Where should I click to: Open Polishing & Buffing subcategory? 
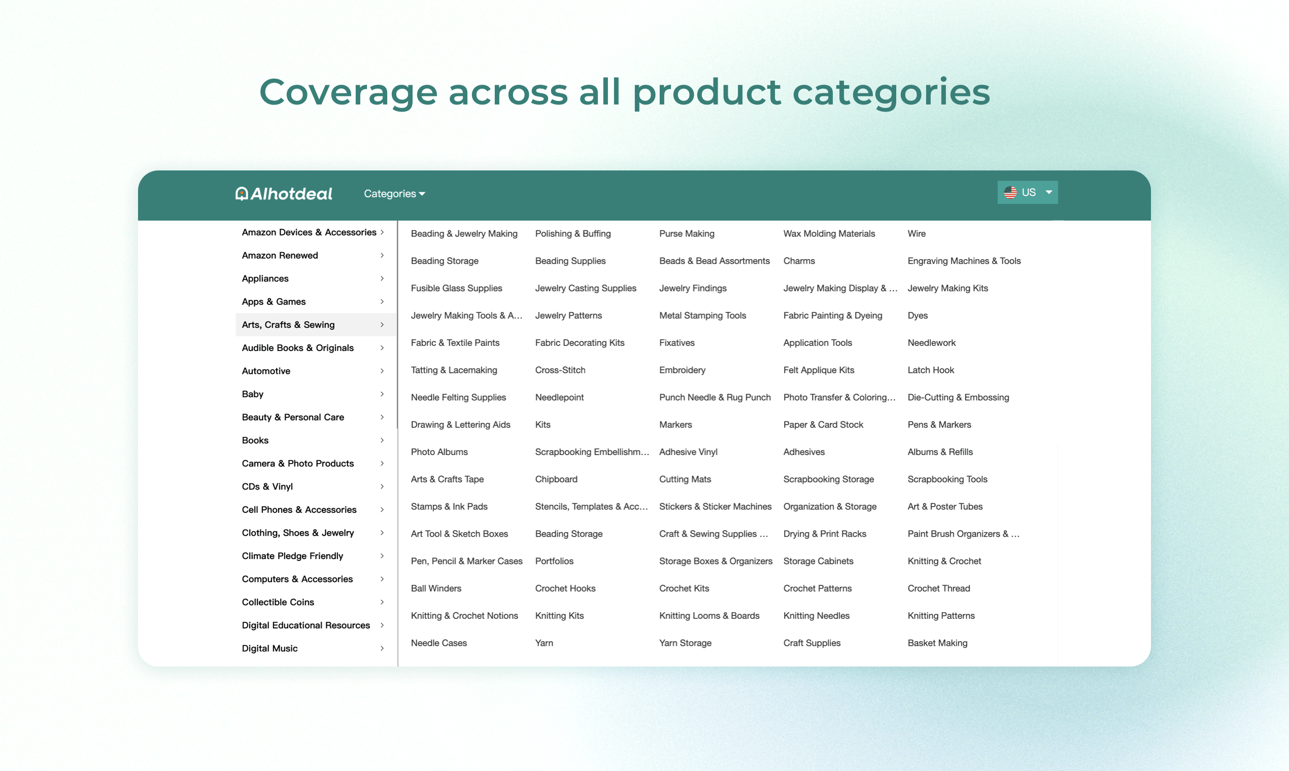573,234
